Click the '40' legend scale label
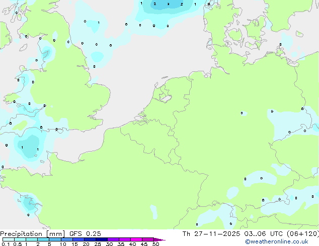The height and width of the screenshot is (246, 319). click(132, 244)
